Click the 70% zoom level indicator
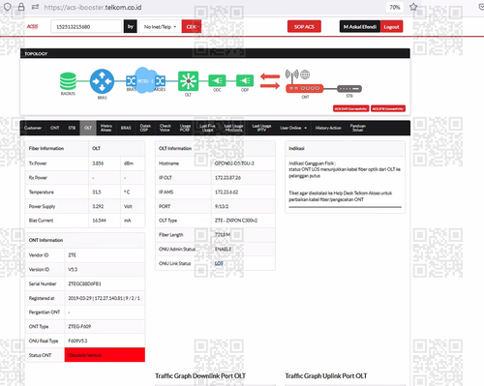 pyautogui.click(x=395, y=7)
